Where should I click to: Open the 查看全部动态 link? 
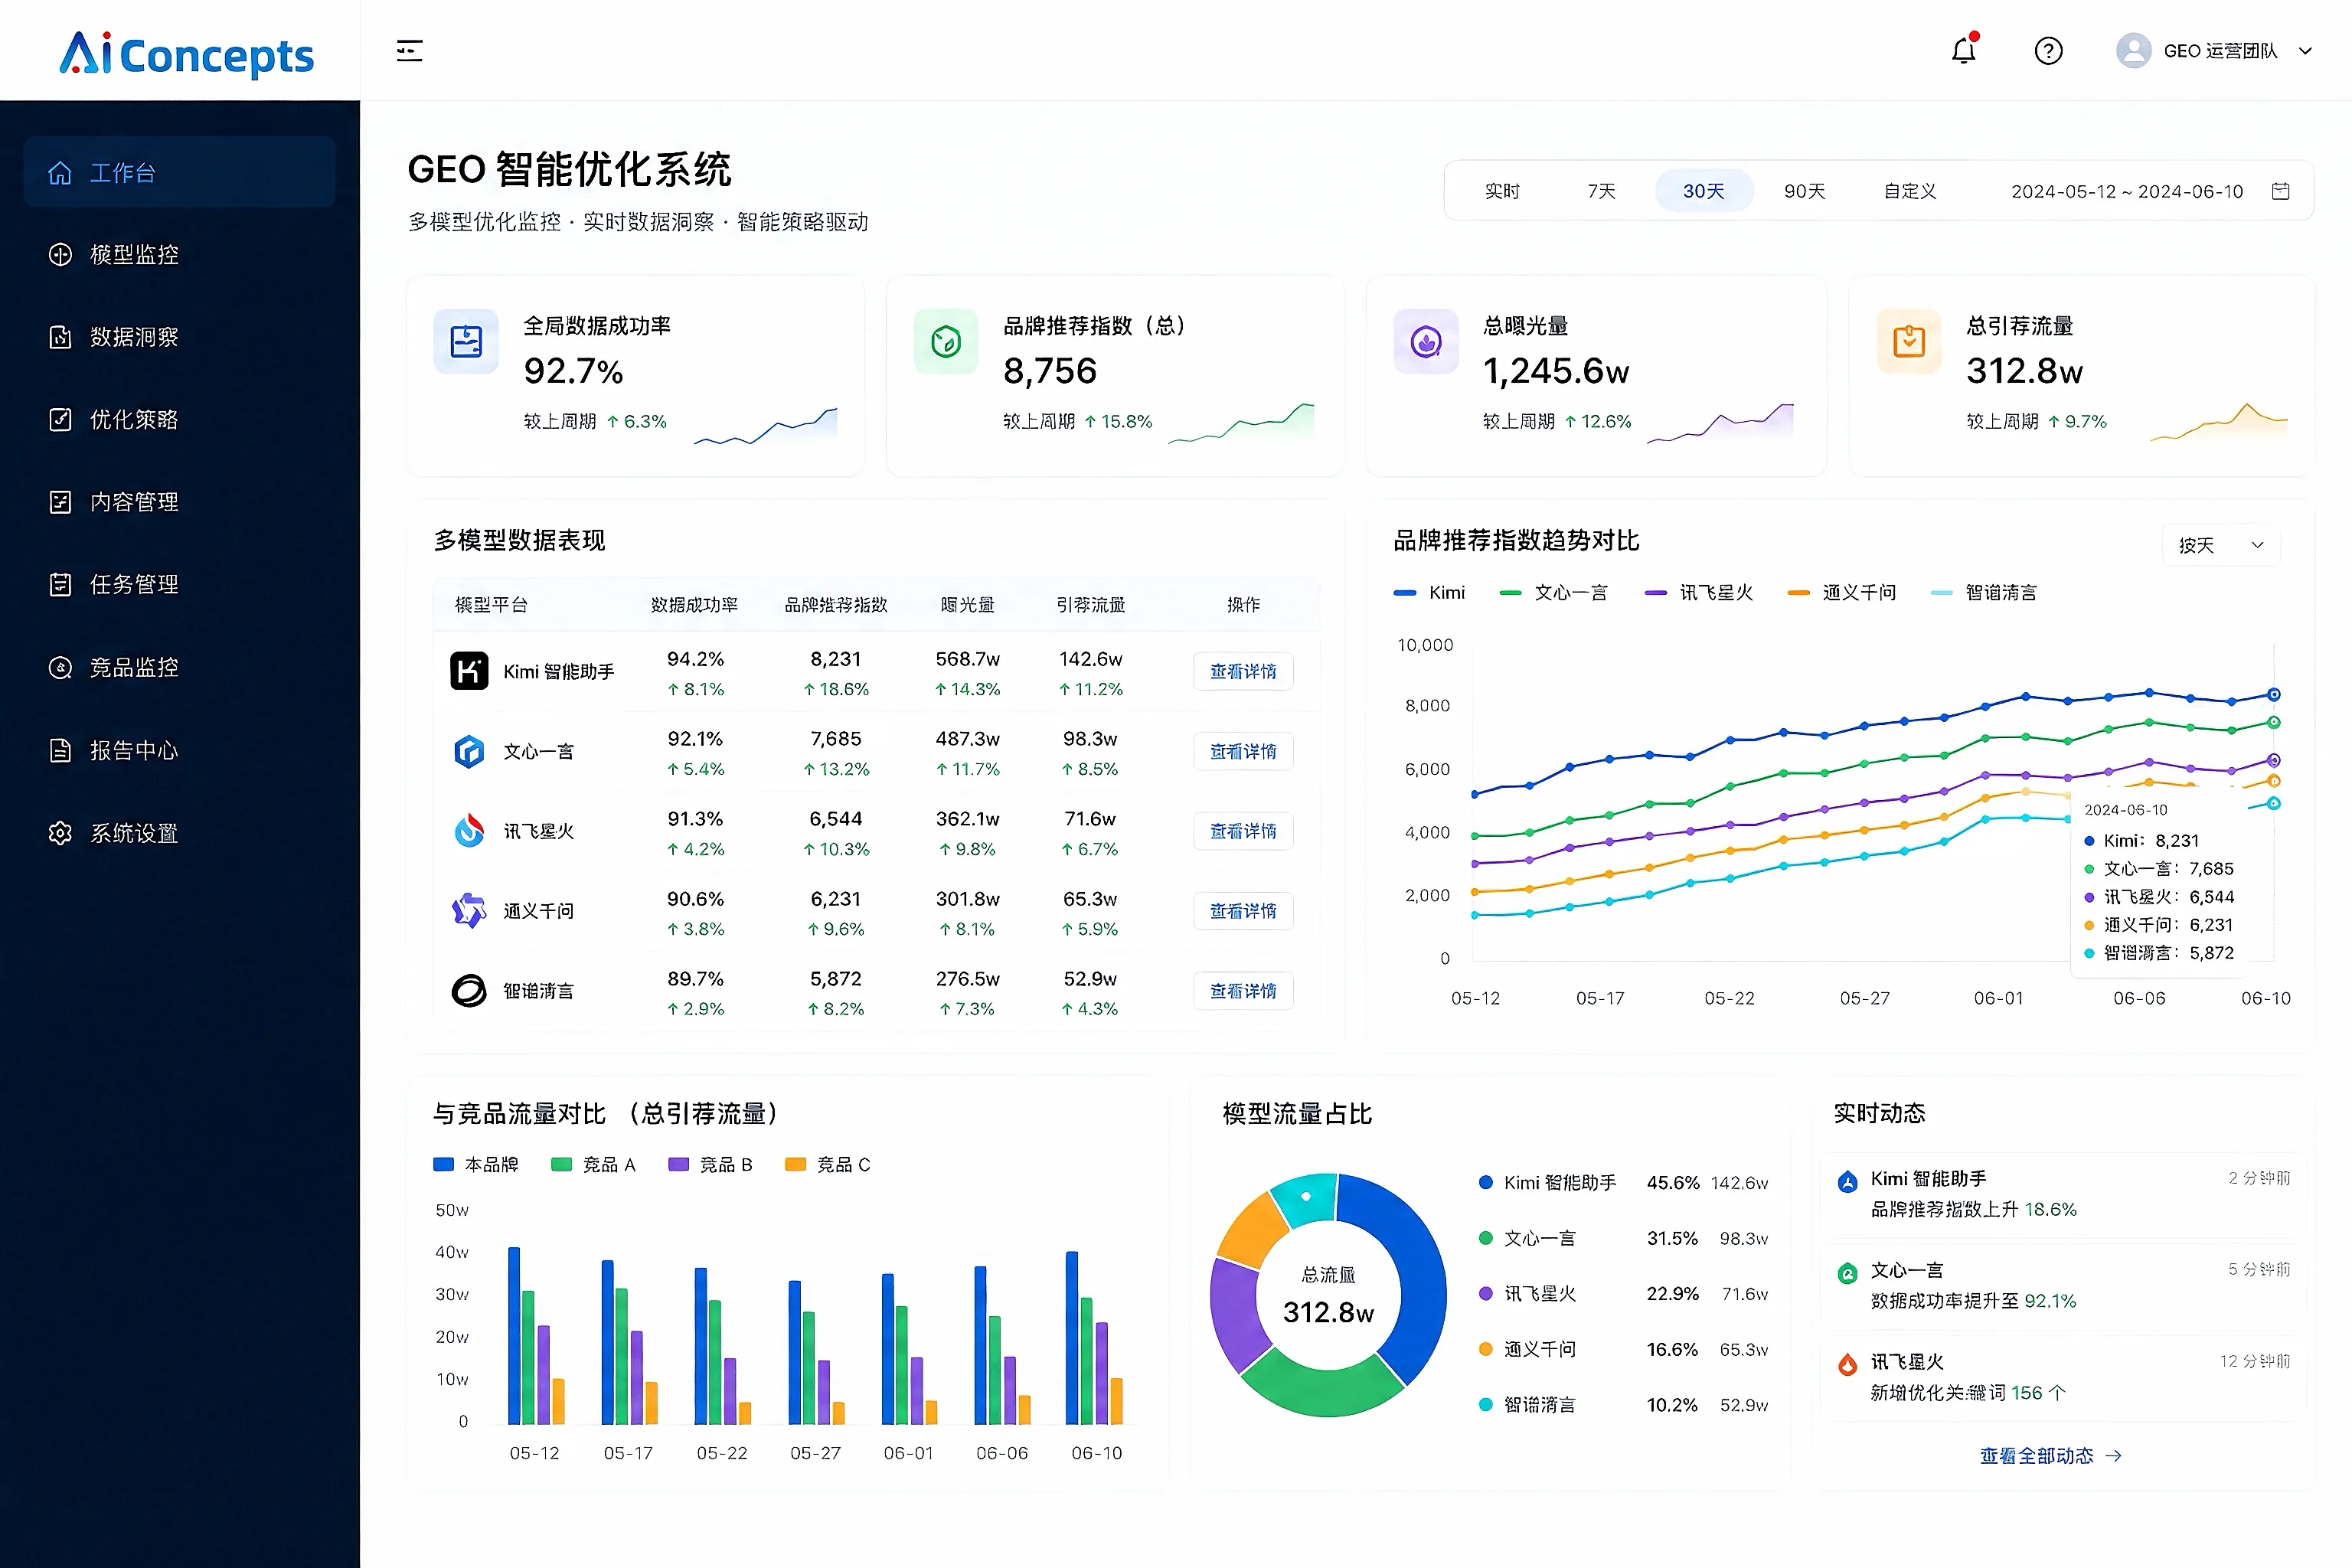(x=2050, y=1456)
